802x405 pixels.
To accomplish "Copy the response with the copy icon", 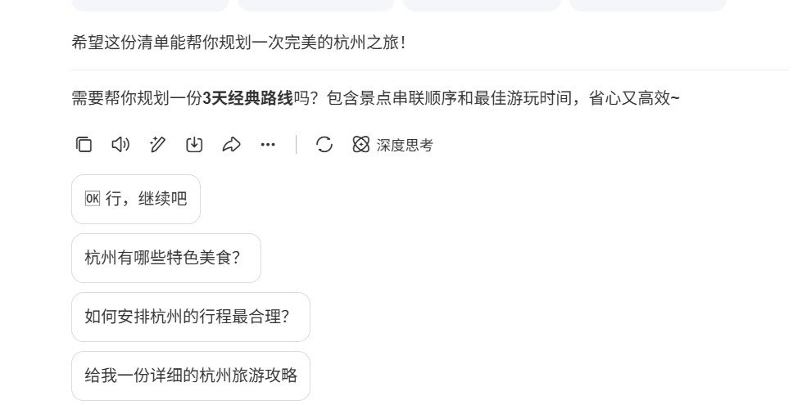I will [84, 145].
